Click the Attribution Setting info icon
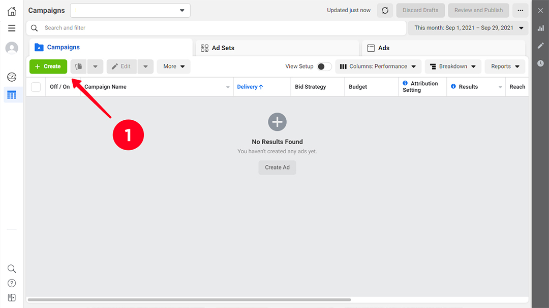 [405, 83]
